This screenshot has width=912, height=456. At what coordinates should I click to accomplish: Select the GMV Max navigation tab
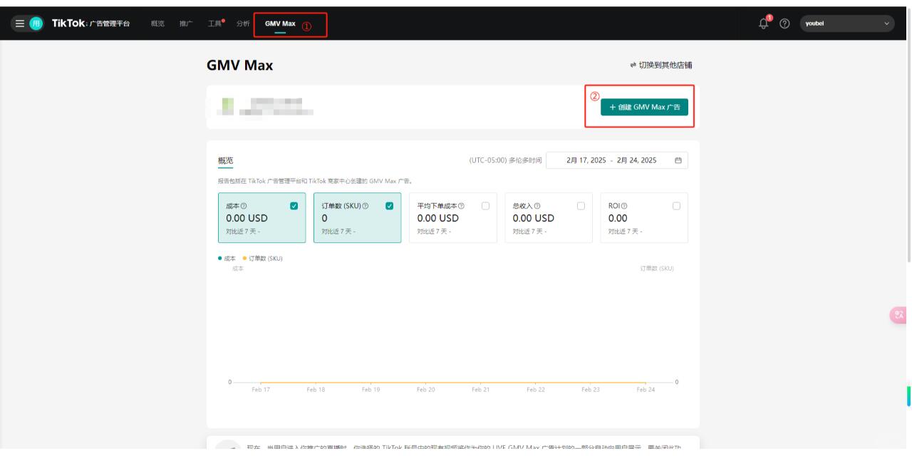click(280, 24)
